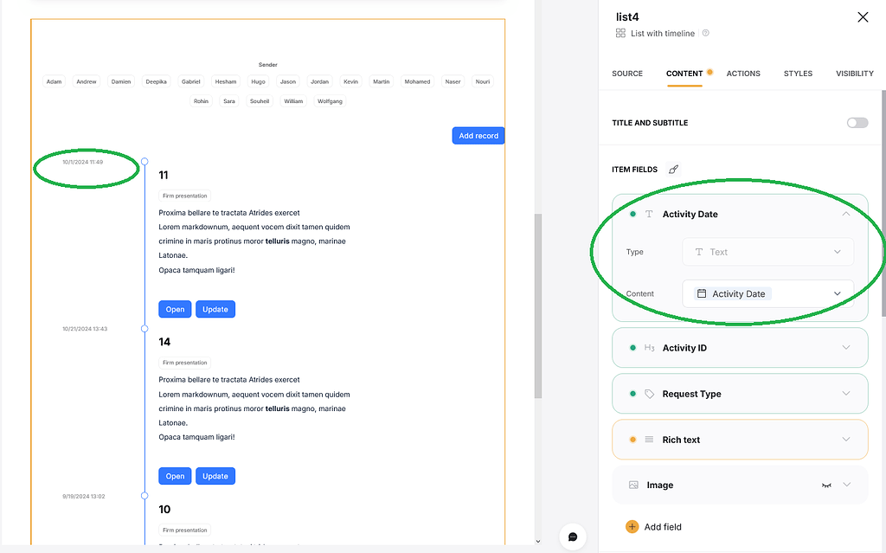
Task: Click the H3 heading icon on Activity ID field
Action: click(x=649, y=348)
